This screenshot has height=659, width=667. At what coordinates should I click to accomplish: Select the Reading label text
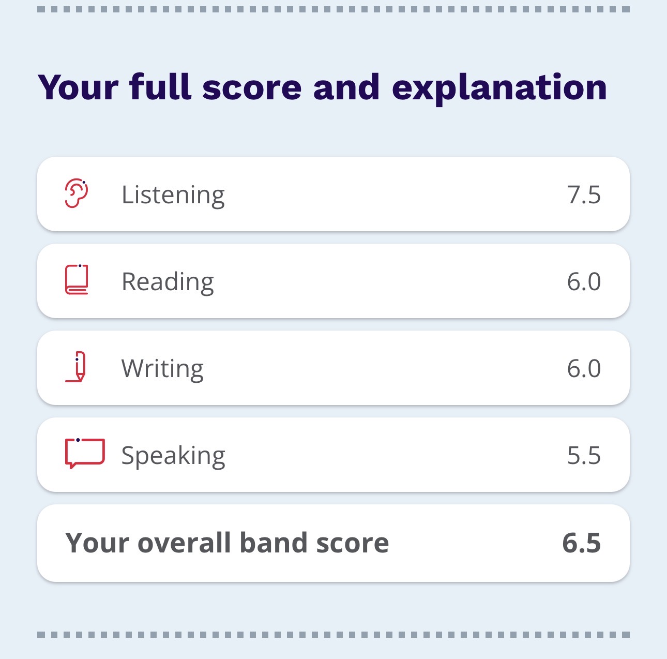168,282
